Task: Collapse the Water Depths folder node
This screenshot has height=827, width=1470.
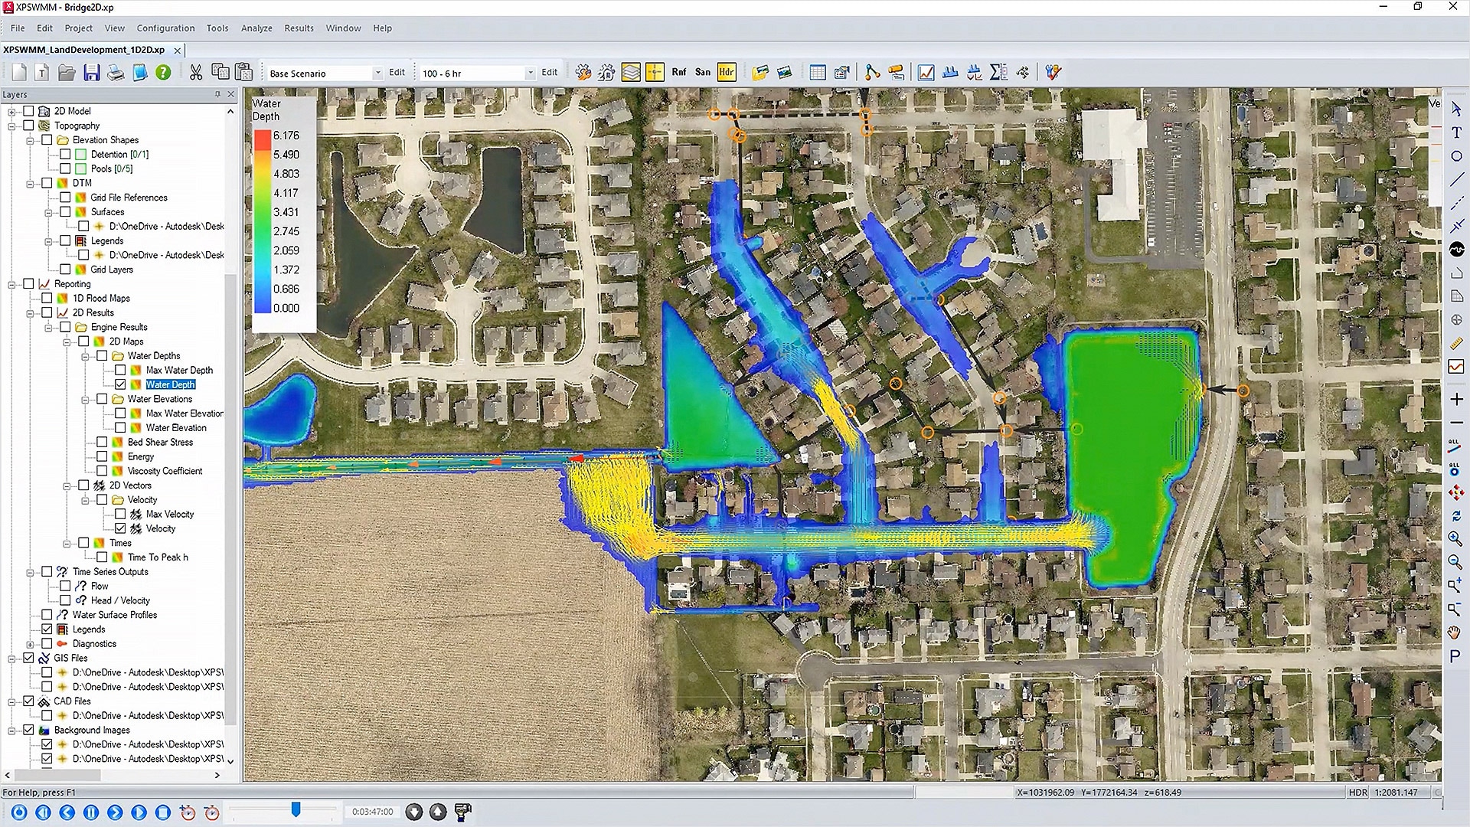Action: (85, 357)
